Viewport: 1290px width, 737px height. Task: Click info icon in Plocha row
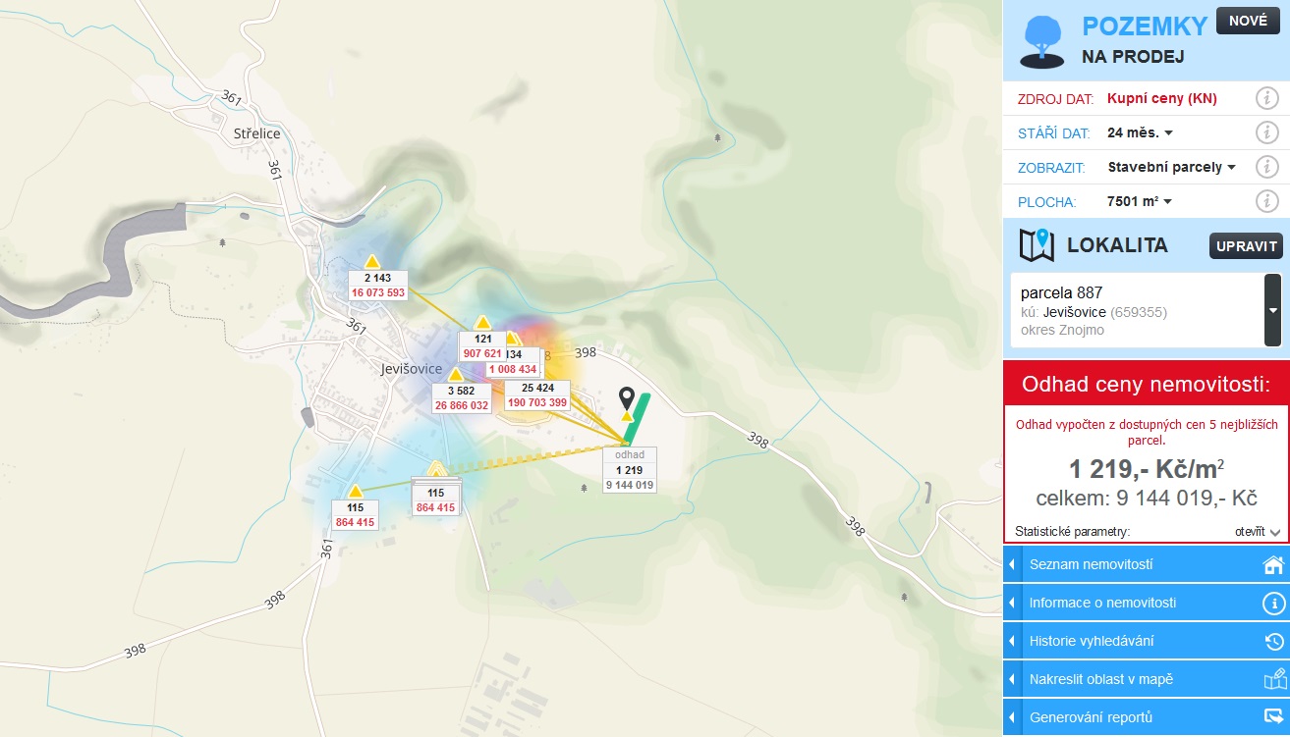pos(1266,201)
